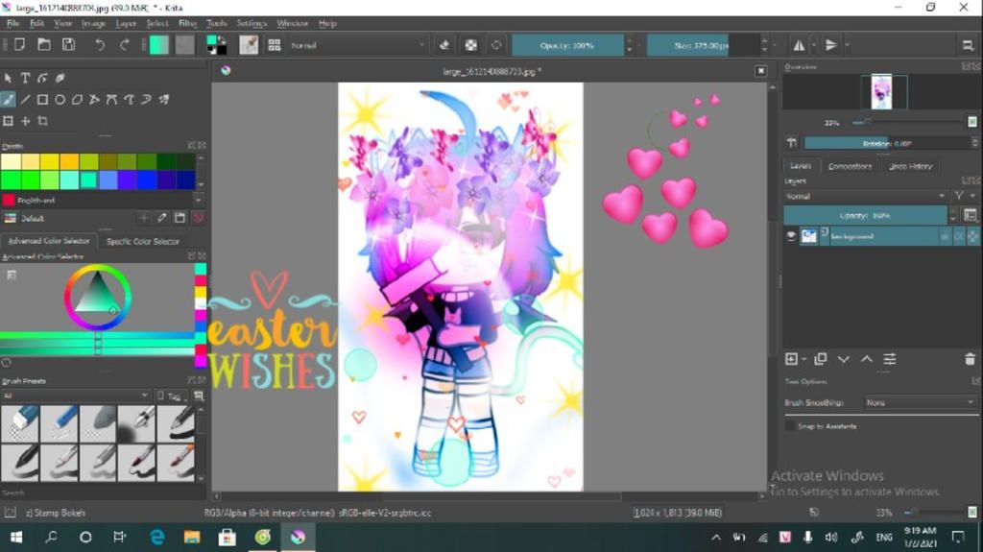This screenshot has height=552, width=983.
Task: Open an existing document folder icon
Action: coord(44,44)
